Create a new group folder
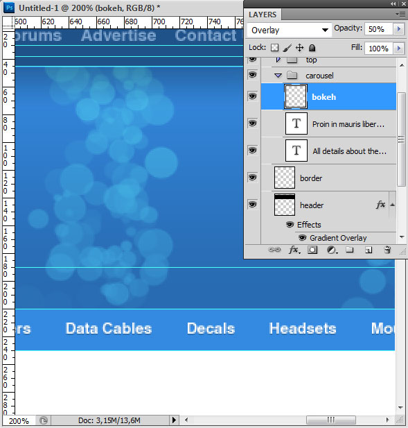The image size is (408, 428). coord(350,250)
